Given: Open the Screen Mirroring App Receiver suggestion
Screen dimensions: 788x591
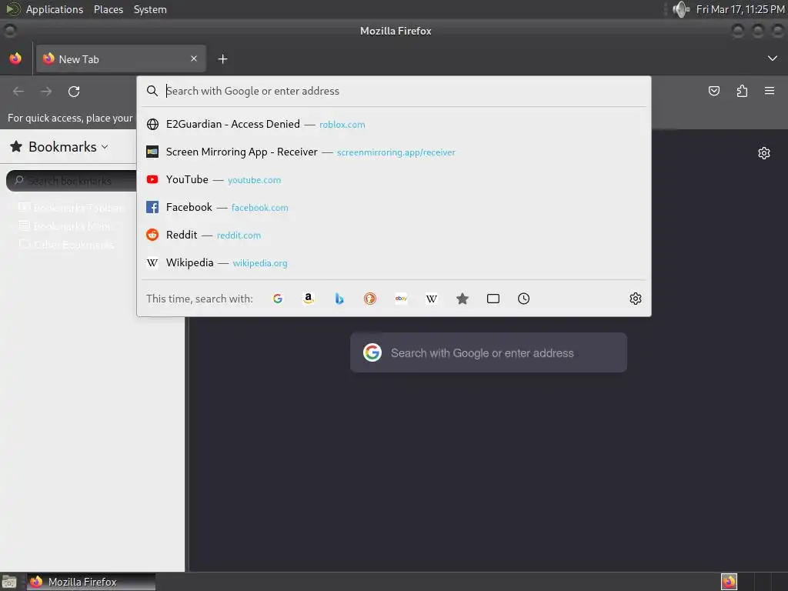Looking at the screenshot, I should click(x=393, y=152).
